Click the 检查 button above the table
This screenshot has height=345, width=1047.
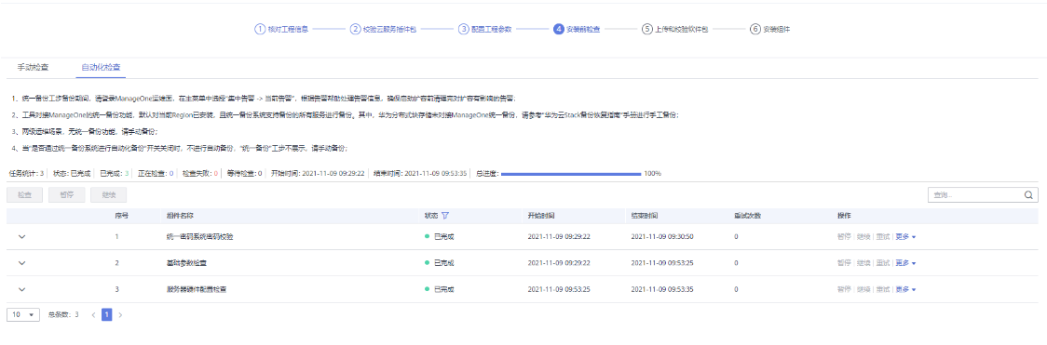25,195
